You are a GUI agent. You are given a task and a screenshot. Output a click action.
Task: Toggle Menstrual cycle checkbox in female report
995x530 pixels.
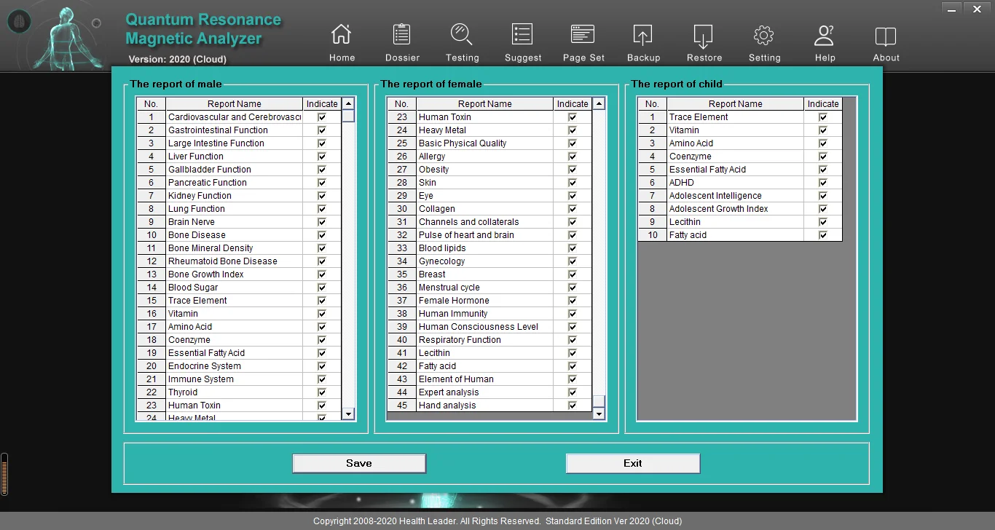[573, 288]
